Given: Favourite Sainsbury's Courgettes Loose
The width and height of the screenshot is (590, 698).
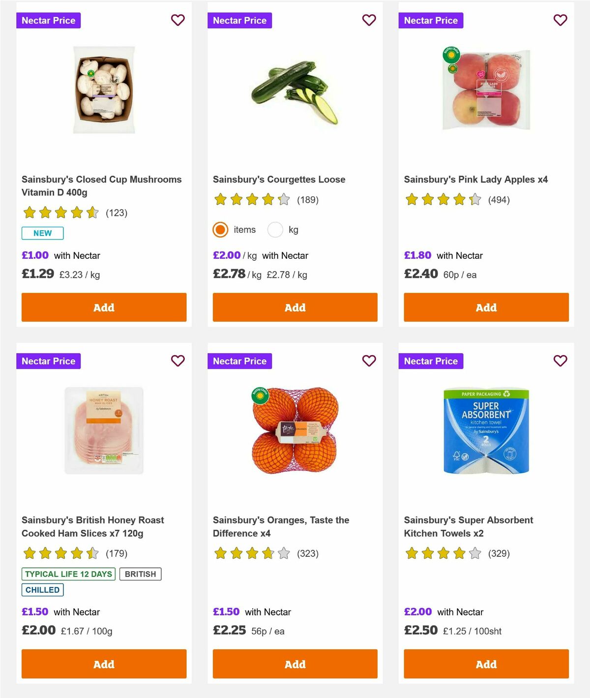Looking at the screenshot, I should [x=369, y=20].
